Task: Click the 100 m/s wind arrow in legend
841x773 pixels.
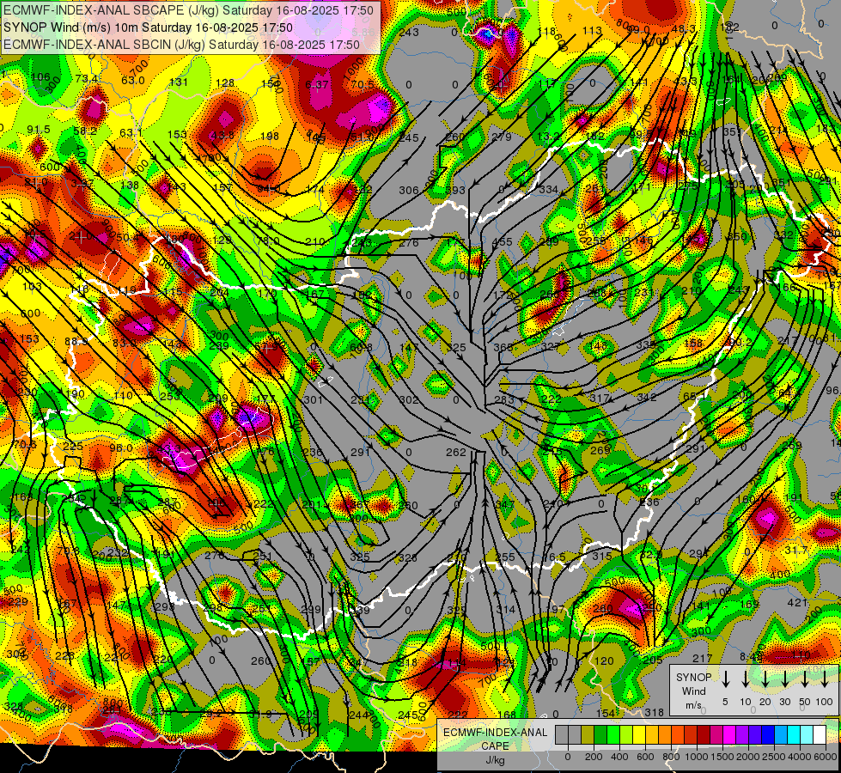Action: tap(825, 679)
